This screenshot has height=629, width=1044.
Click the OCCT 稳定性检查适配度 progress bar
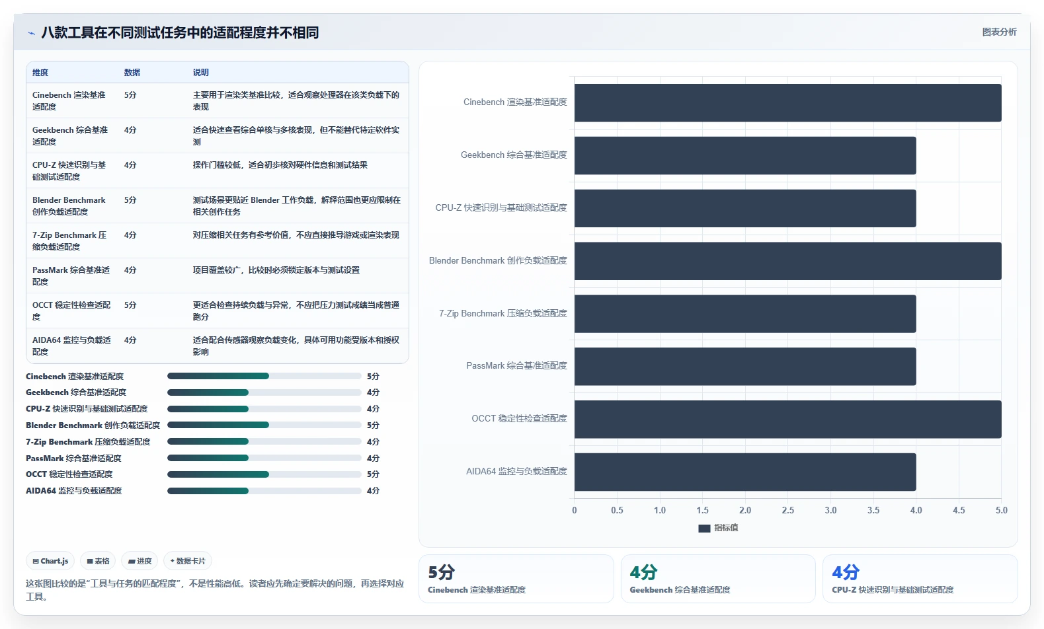point(264,474)
